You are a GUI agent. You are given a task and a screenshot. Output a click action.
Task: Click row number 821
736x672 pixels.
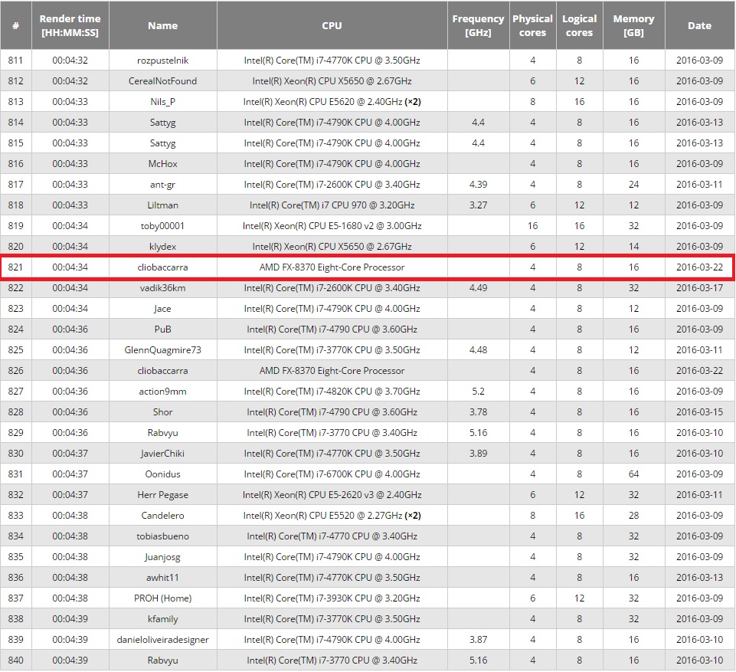coord(15,267)
